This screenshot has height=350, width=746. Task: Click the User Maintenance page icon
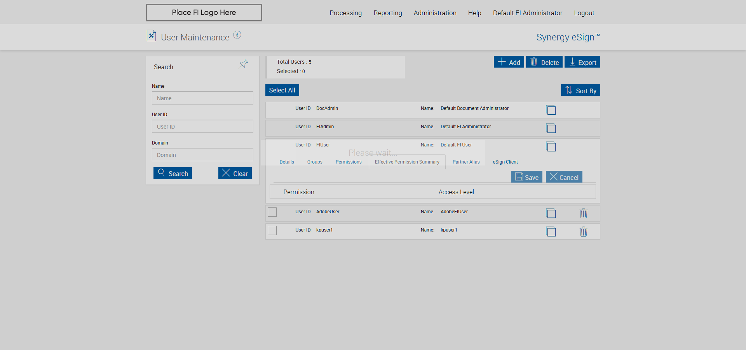coord(151,36)
